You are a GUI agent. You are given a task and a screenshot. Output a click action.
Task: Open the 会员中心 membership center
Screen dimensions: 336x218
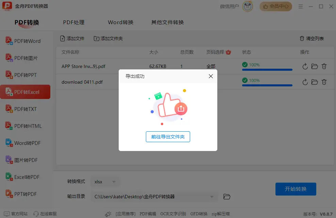click(x=275, y=6)
